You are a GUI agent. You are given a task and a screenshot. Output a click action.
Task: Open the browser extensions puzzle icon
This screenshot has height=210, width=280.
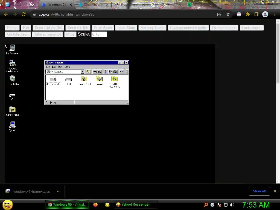[247, 14]
